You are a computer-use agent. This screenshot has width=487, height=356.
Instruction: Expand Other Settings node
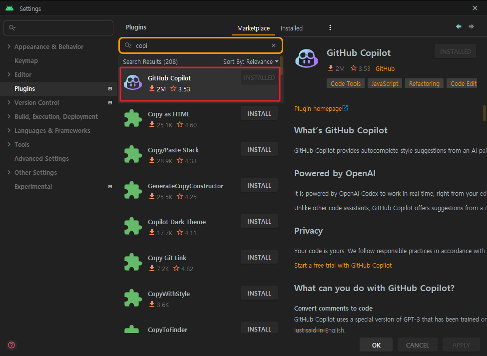click(9, 172)
